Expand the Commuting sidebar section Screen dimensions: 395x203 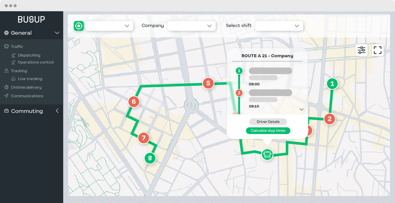[x=57, y=111]
